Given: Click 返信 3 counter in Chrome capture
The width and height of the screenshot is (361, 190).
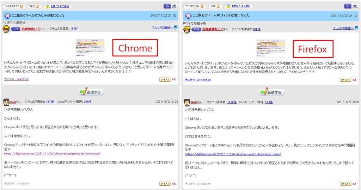Looking at the screenshot, I should click(34, 6).
